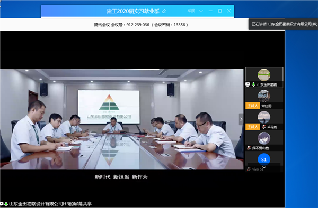Image resolution: width=318 pixels, height=208 pixels.
Task: Select the 山东金田勘察 participant avatar
Action: click(x=264, y=75)
